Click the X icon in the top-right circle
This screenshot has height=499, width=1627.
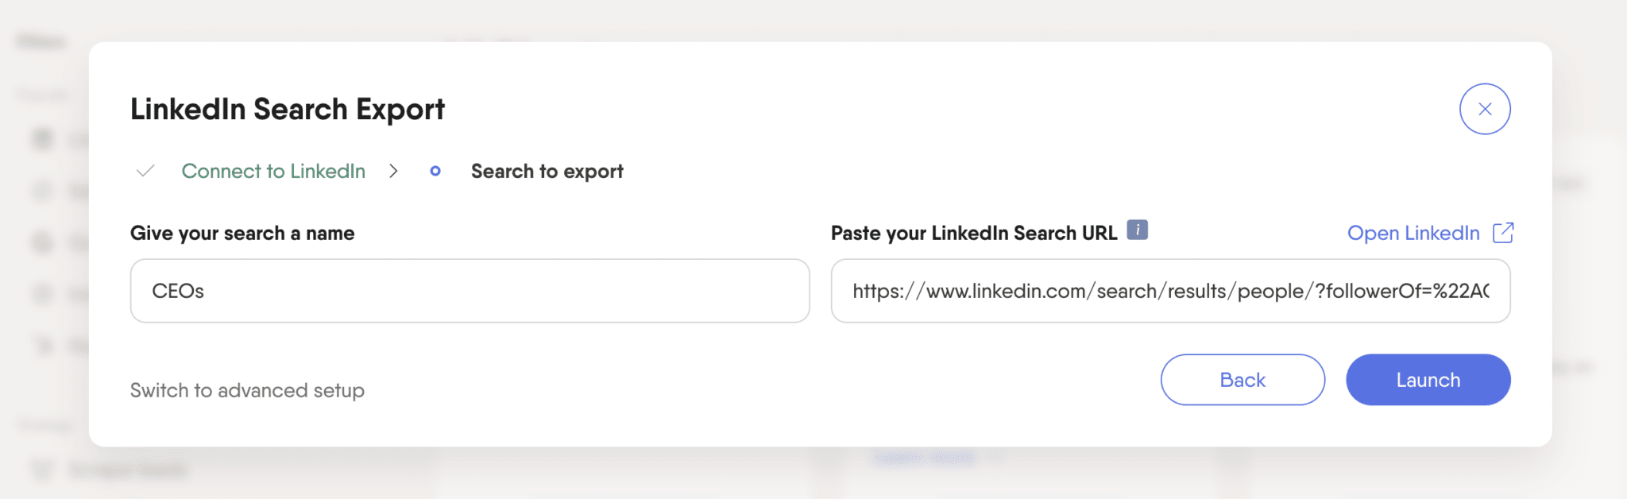point(1484,109)
